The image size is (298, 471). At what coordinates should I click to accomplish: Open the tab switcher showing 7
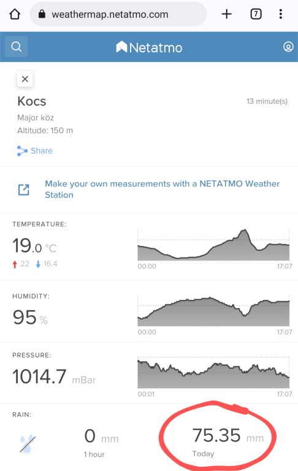[256, 14]
